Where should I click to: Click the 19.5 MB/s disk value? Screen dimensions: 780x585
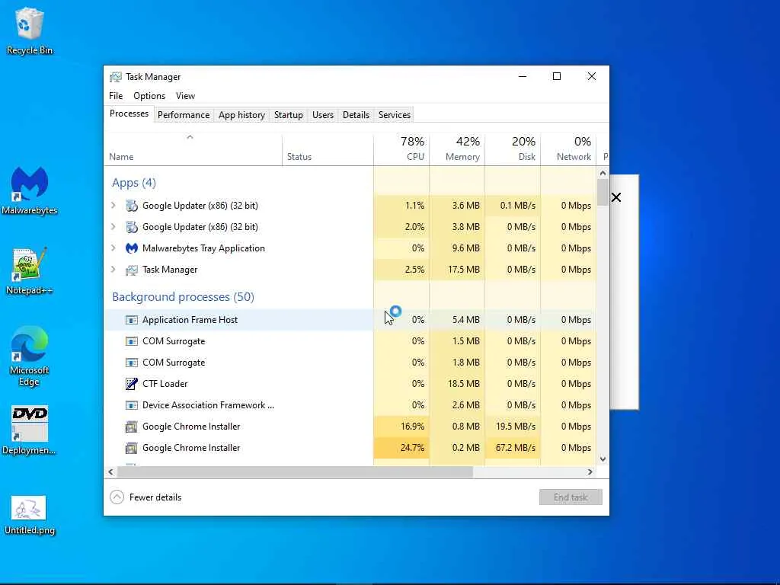point(516,427)
